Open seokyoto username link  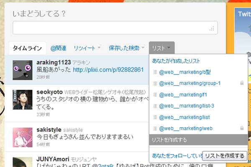49,92
